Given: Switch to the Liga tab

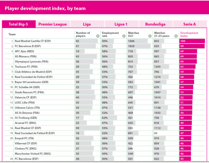Looking at the screenshot, I should pyautogui.click(x=87, y=24).
